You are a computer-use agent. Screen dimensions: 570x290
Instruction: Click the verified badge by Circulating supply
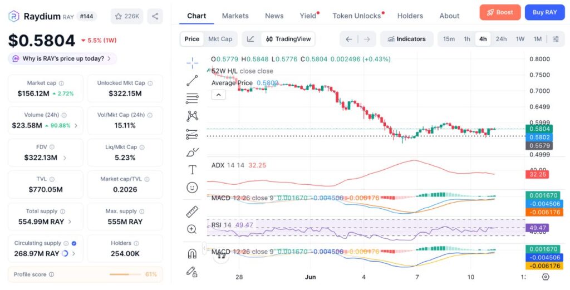[74, 243]
